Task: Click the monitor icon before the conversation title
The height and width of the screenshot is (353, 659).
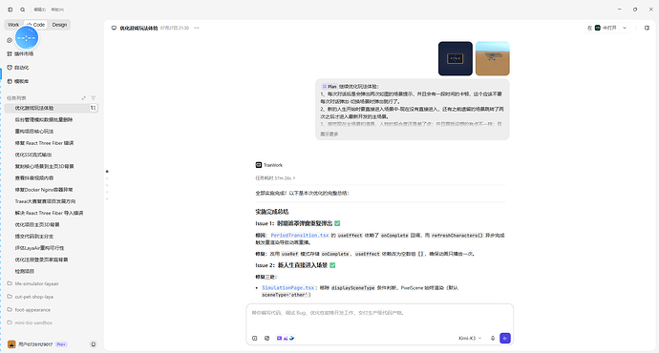Action: (x=114, y=28)
